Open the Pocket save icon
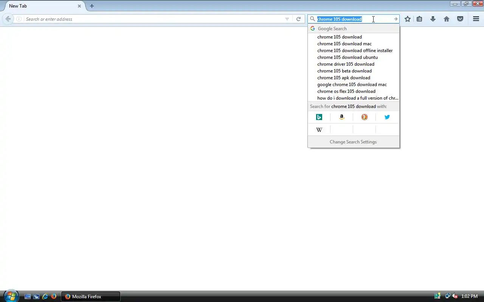Viewport: 484px width, 302px height. click(x=460, y=19)
